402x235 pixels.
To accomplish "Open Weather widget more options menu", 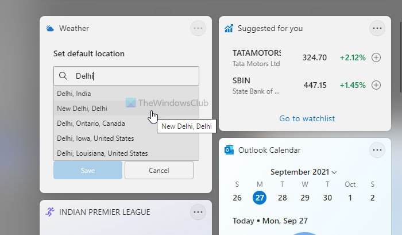I will click(198, 28).
